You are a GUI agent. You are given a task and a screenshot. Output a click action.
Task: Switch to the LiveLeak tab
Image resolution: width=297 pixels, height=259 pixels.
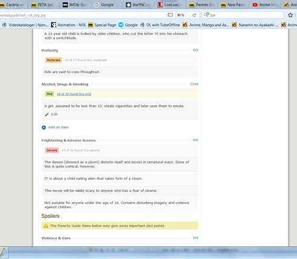170,5
